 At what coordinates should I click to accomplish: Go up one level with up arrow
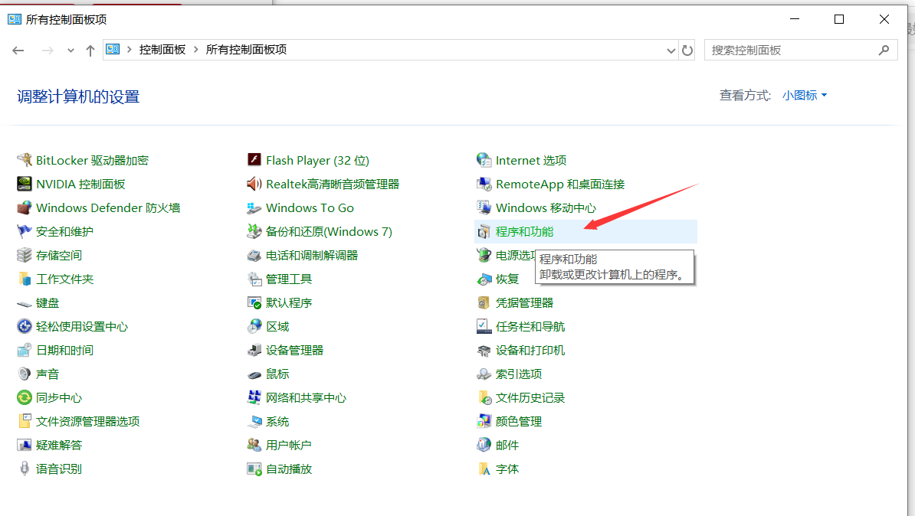point(90,50)
